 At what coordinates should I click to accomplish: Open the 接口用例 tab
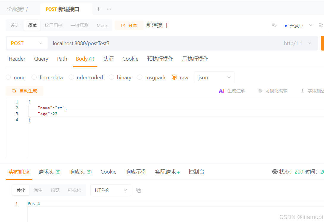pos(54,25)
